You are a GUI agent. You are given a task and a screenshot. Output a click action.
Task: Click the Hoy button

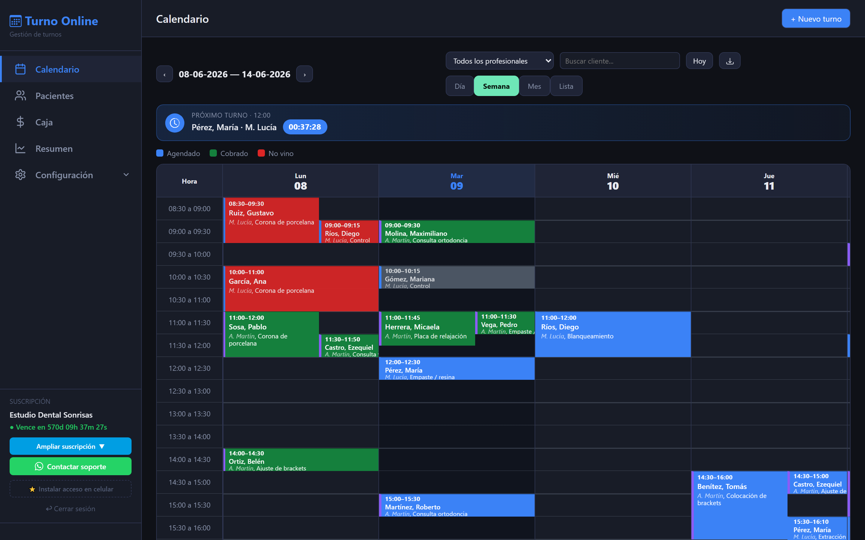pyautogui.click(x=699, y=61)
